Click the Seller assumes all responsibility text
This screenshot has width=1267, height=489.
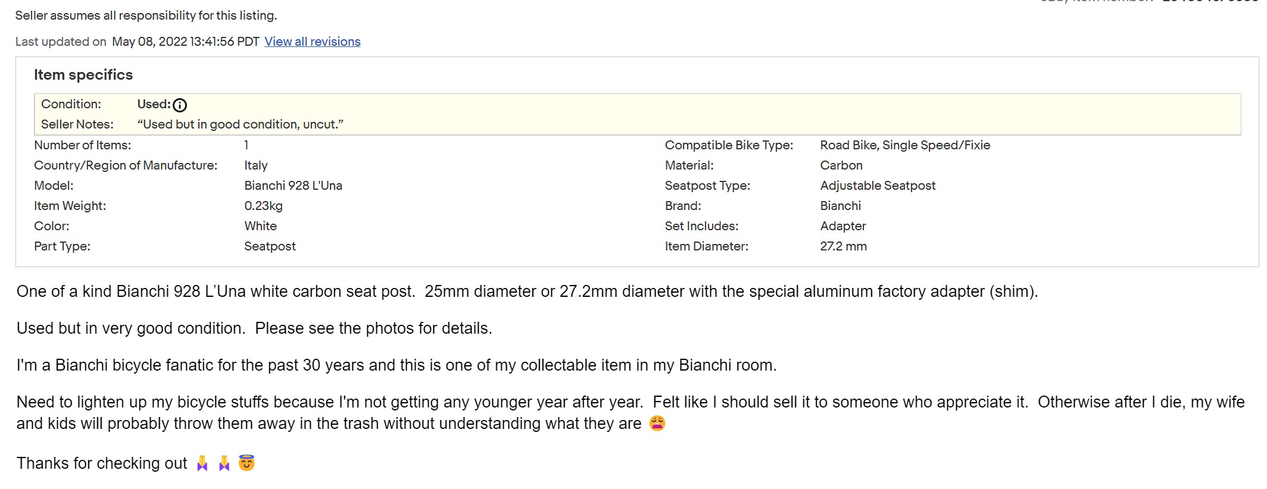(146, 15)
